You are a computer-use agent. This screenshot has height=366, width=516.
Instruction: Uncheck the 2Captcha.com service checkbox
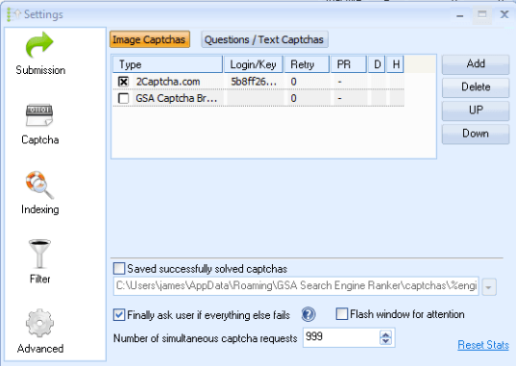coord(123,82)
